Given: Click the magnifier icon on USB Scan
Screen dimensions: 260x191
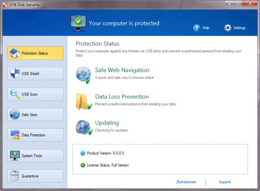Looking at the screenshot, I should point(15,94).
